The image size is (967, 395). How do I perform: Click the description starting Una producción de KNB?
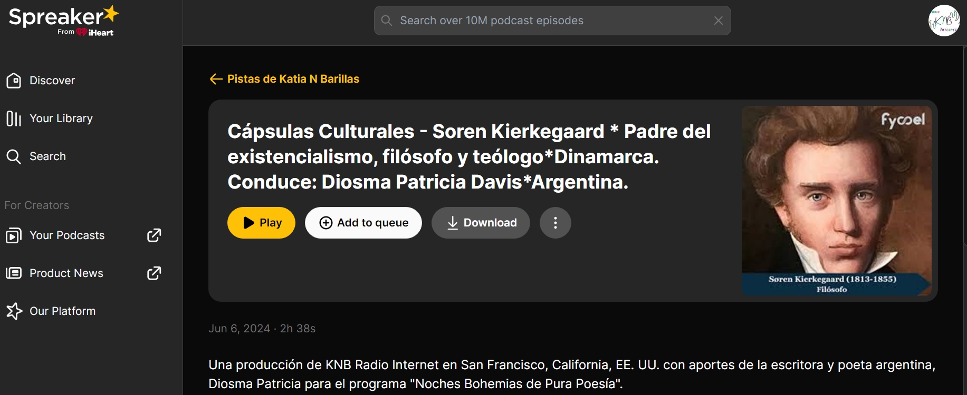pyautogui.click(x=572, y=374)
